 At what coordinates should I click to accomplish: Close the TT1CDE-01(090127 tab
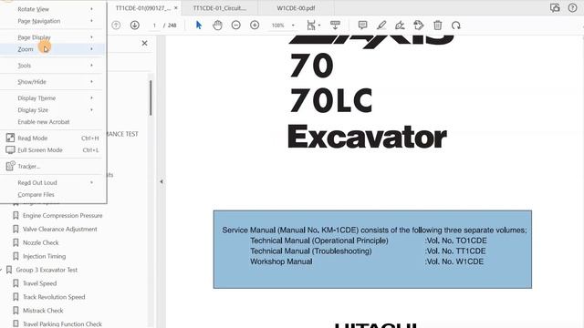click(x=176, y=8)
